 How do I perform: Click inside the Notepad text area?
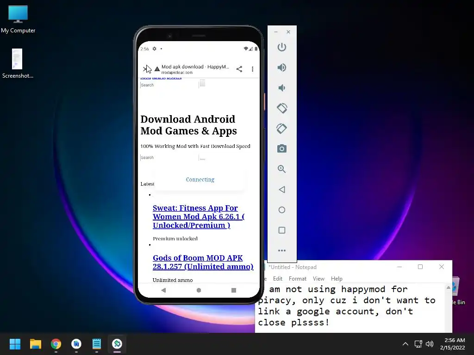[x=351, y=308]
